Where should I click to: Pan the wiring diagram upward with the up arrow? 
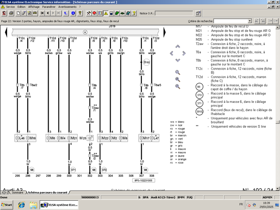[x=177, y=46]
